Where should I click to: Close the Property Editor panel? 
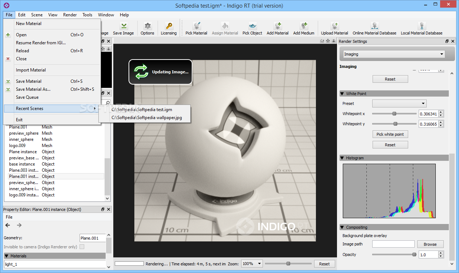[x=109, y=209]
